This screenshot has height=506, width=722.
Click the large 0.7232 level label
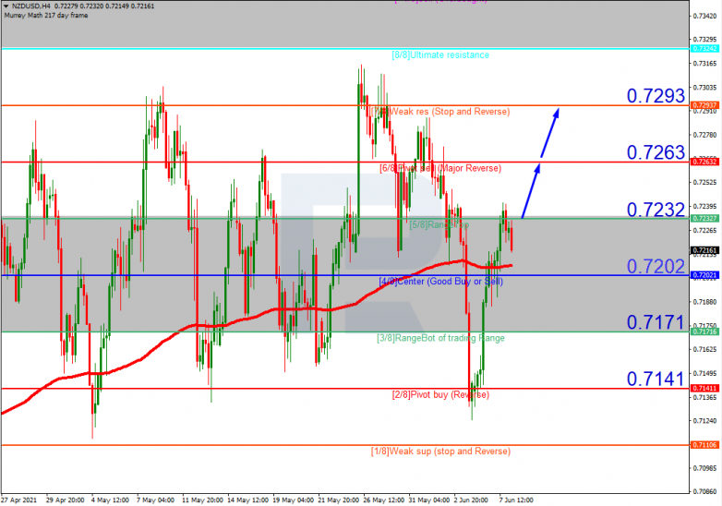click(656, 210)
